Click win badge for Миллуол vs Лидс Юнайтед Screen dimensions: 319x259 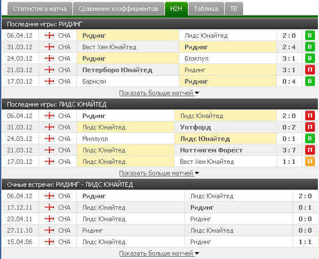point(310,139)
